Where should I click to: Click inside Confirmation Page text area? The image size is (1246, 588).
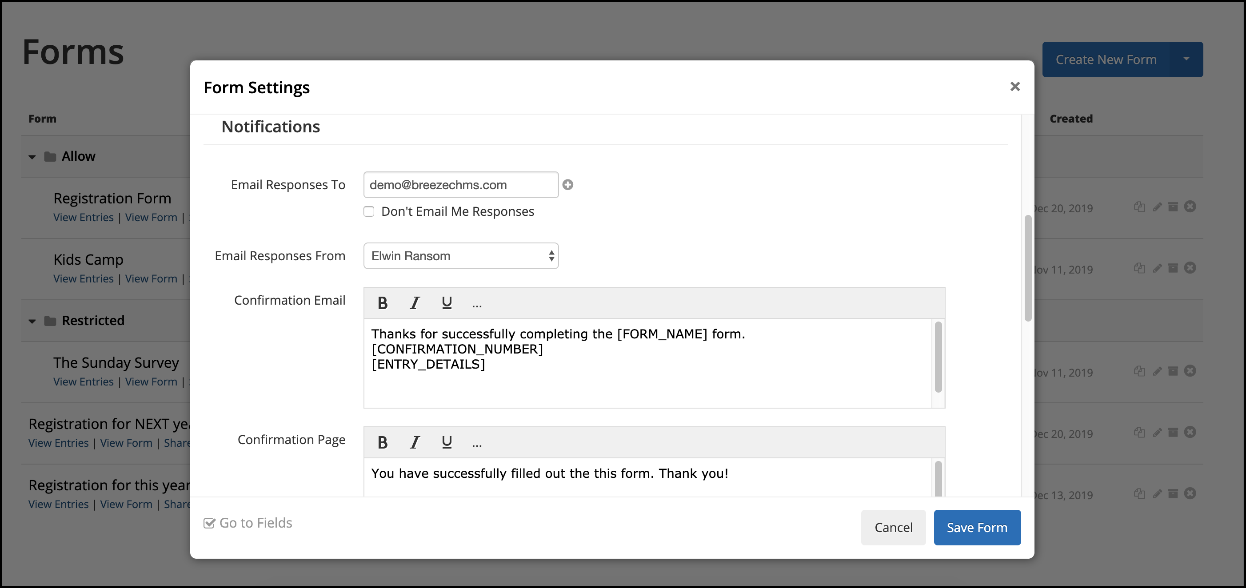click(x=647, y=477)
